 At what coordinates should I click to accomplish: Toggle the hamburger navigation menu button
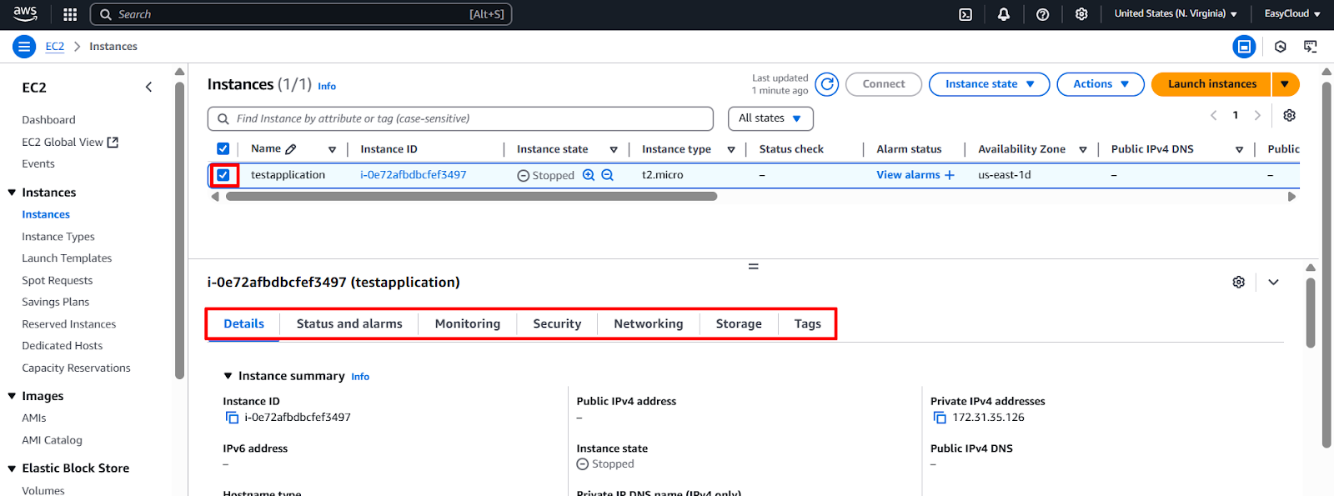[24, 47]
